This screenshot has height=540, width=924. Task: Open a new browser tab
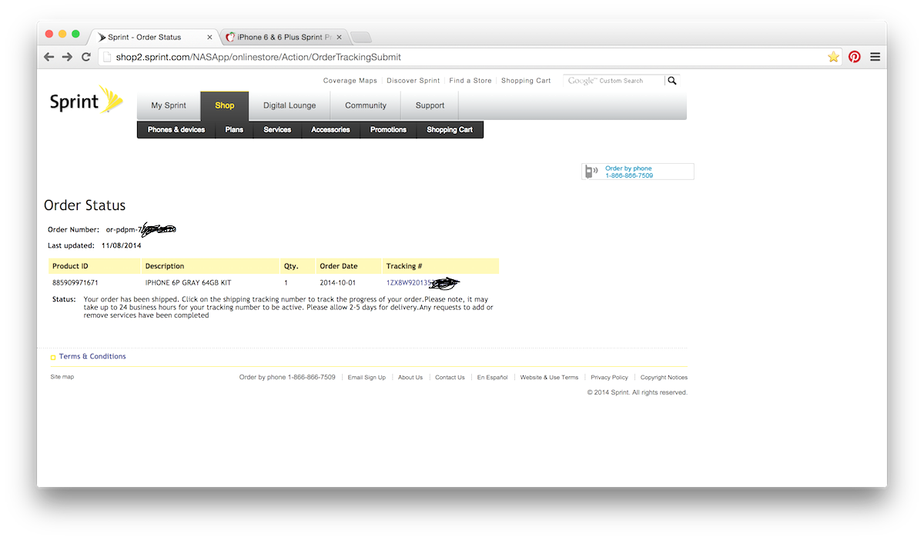(x=360, y=37)
